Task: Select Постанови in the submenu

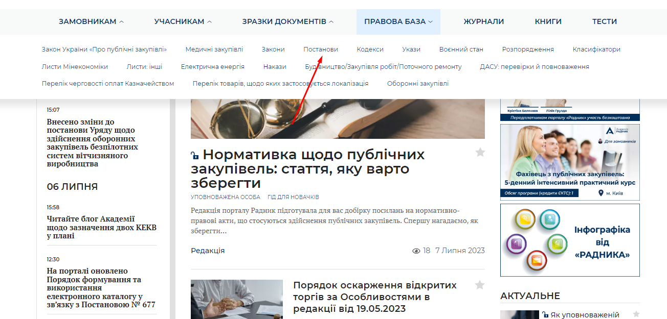Action: (x=320, y=50)
